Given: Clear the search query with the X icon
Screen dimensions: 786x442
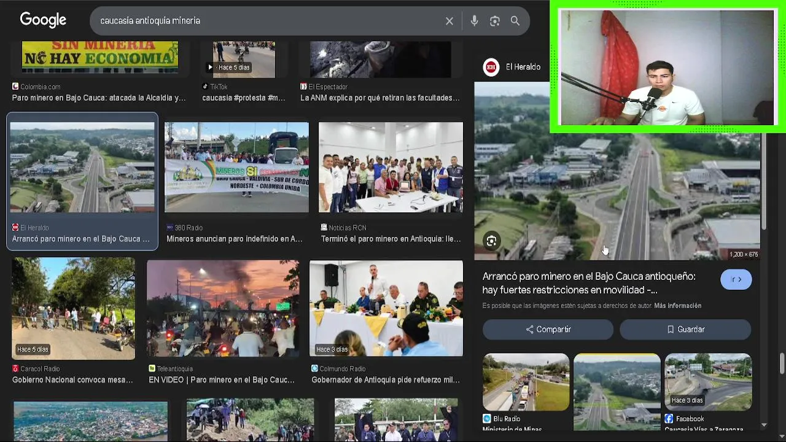Looking at the screenshot, I should coord(449,21).
